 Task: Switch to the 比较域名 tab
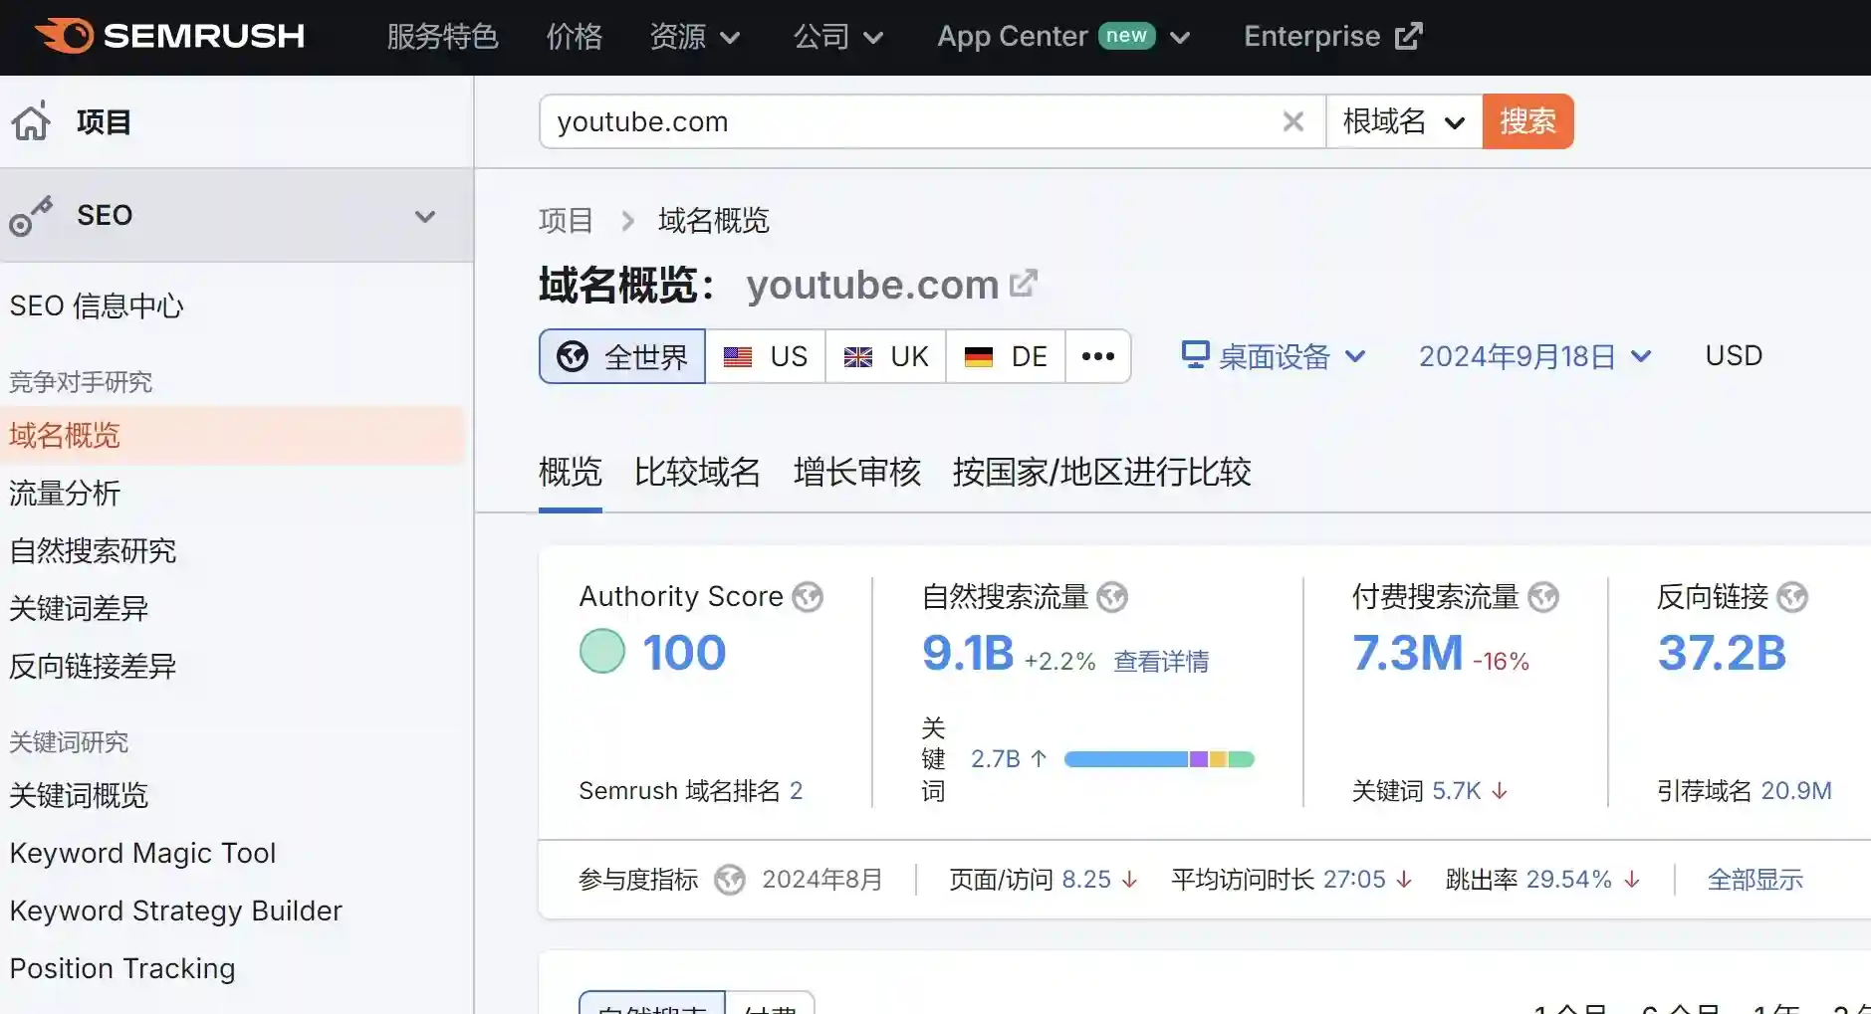[697, 472]
